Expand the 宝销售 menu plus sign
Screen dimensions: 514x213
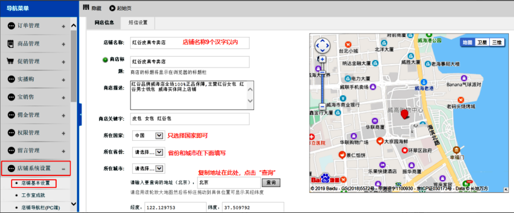64,98
